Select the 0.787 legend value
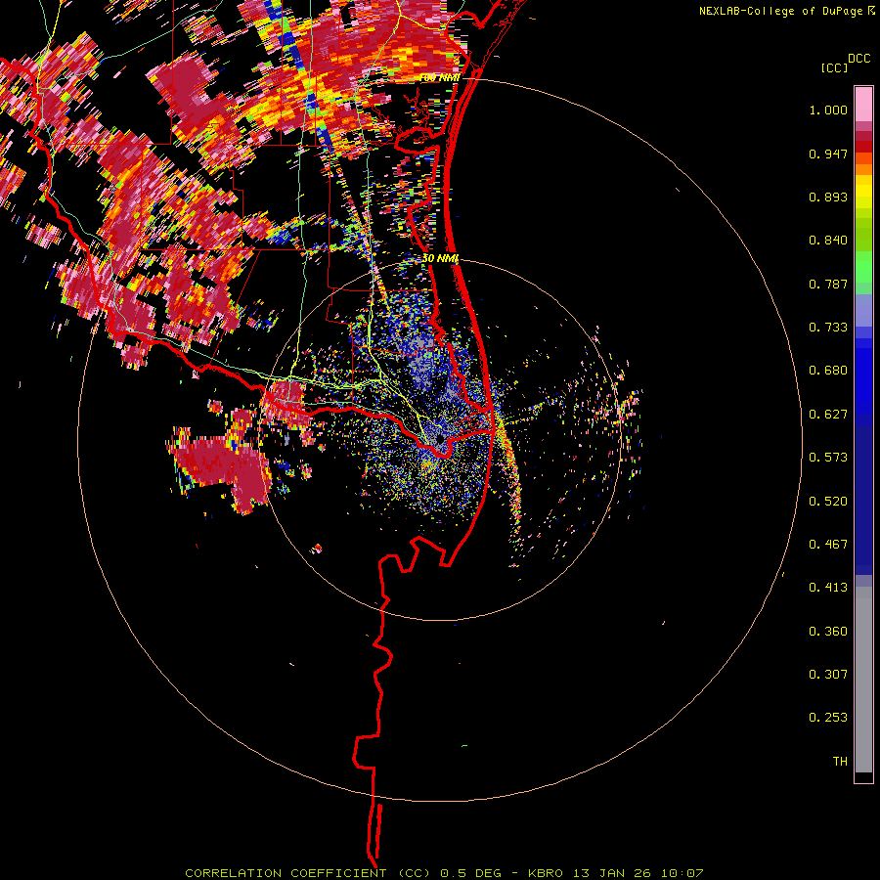This screenshot has width=880, height=880. [828, 284]
